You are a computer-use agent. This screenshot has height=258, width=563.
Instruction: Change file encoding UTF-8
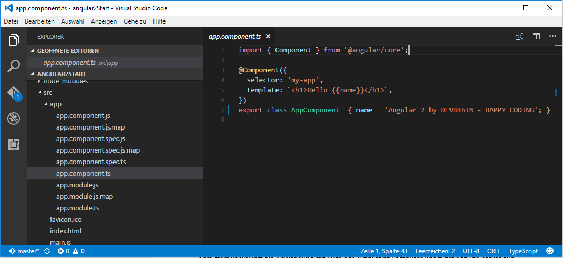pyautogui.click(x=471, y=251)
